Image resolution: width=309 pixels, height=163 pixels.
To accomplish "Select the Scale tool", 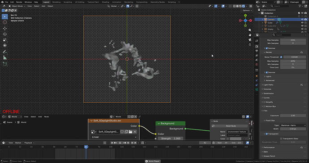I will pos(5,40).
